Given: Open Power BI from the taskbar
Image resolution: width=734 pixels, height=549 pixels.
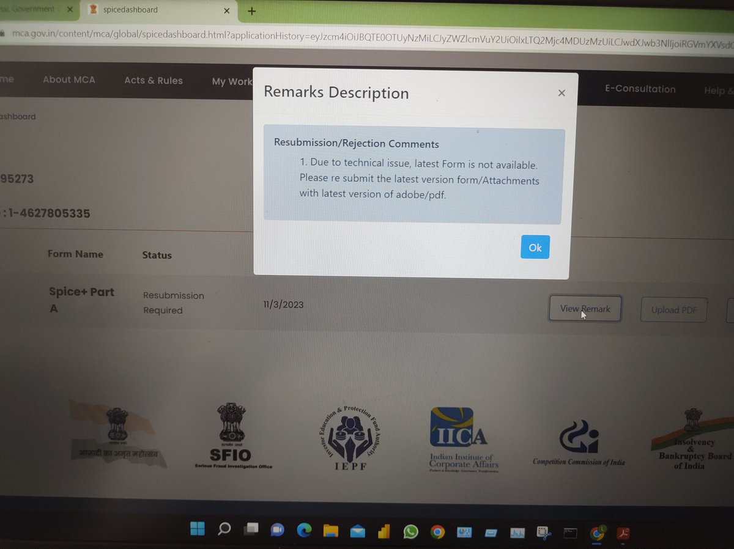Looking at the screenshot, I should [x=384, y=531].
